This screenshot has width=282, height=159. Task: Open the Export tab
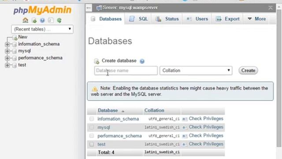227,19
